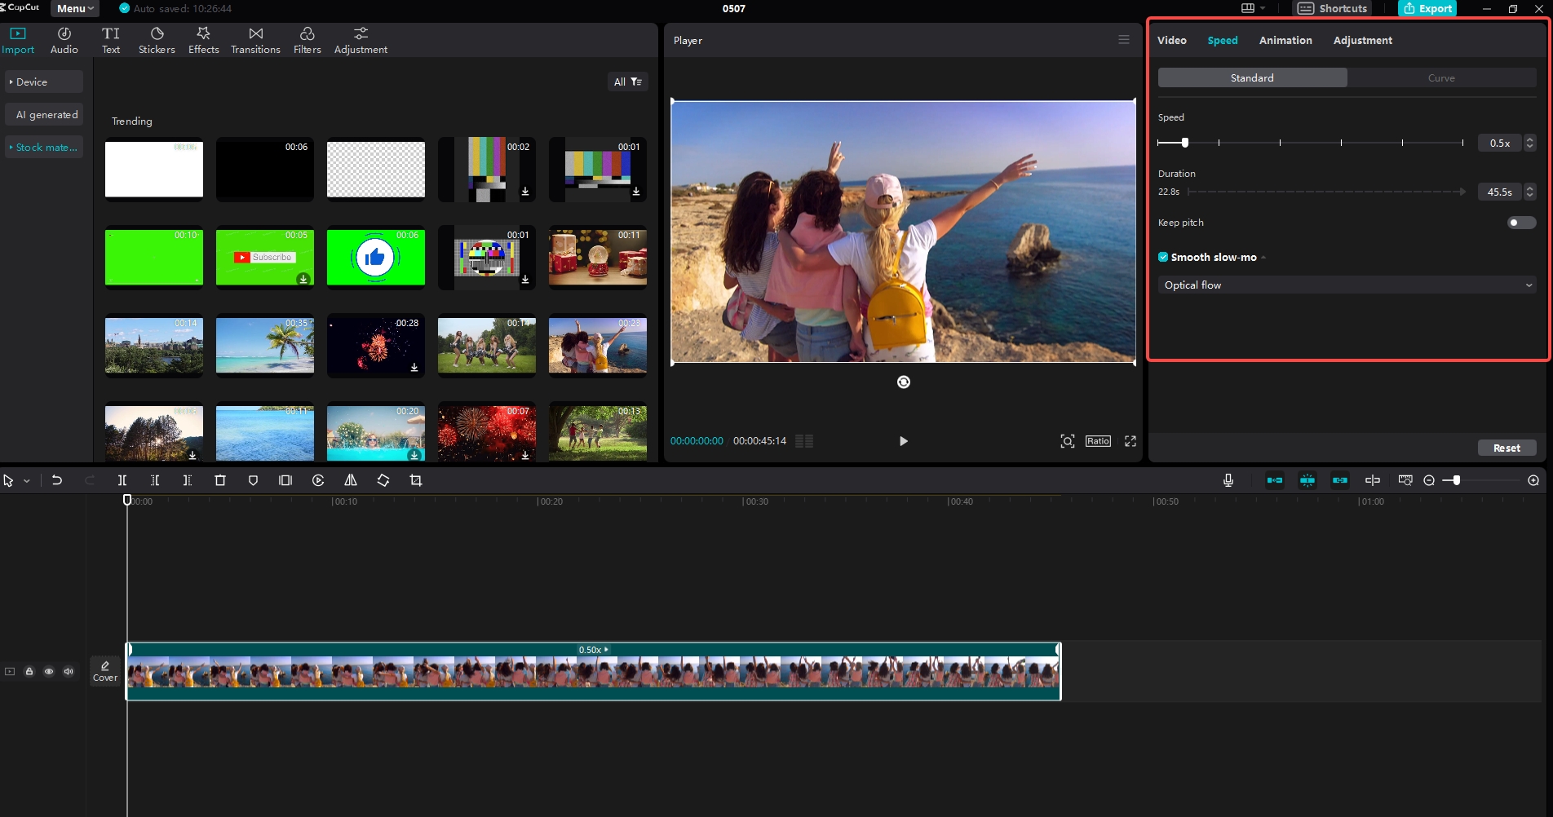
Task: Click the Undo icon above the timeline
Action: [x=56, y=480]
